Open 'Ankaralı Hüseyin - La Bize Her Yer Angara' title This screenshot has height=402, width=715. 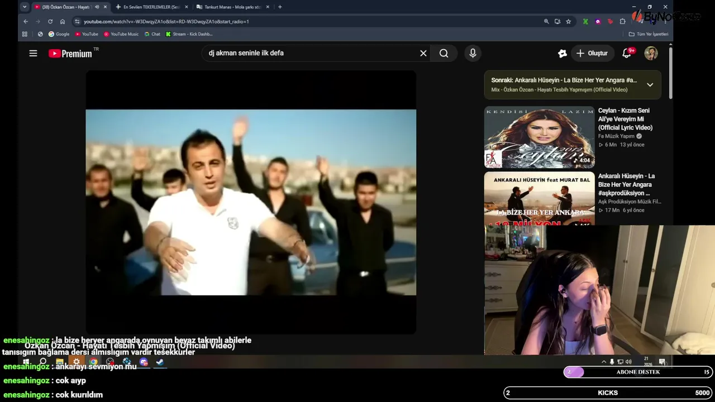(626, 184)
